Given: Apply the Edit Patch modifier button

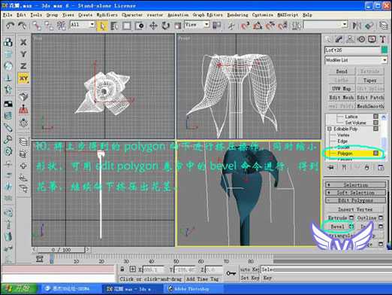Looking at the screenshot, I should click(370, 98).
